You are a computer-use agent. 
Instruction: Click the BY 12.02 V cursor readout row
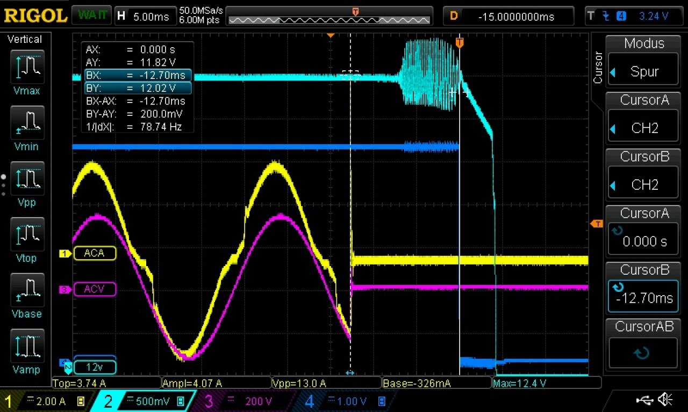(138, 88)
